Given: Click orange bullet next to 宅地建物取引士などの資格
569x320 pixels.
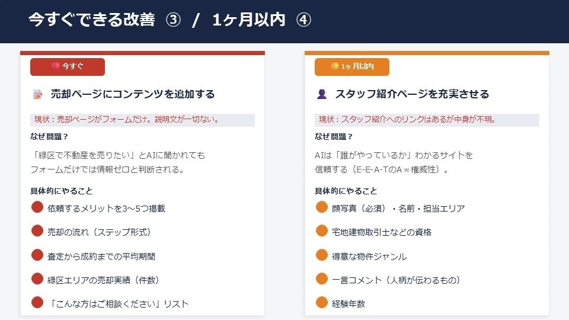Looking at the screenshot, I should [321, 231].
